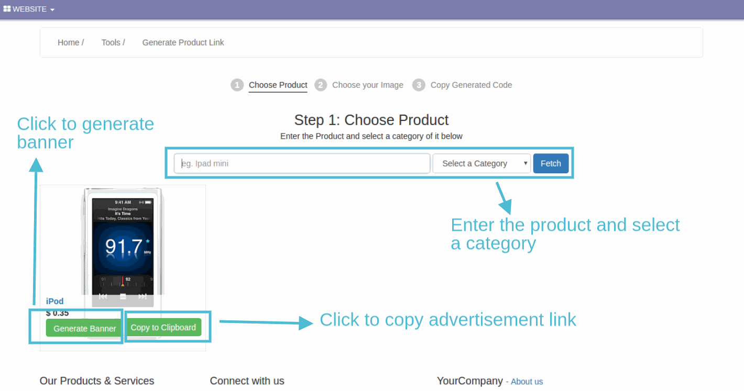Viewport: 744px width, 391px height.
Task: Open the WEBSITE dropdown menu
Action: 29,9
